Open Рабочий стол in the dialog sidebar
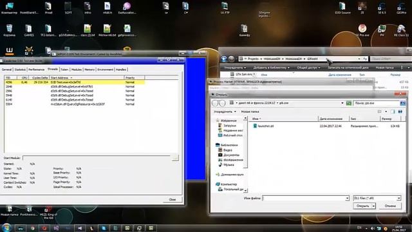Image resolution: width=412 pixels, height=232 pixels. pyautogui.click(x=230, y=135)
